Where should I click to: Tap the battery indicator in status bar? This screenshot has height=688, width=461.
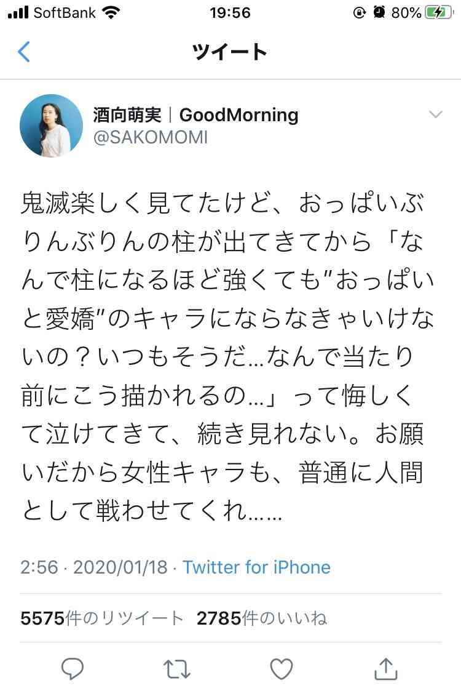(x=439, y=12)
